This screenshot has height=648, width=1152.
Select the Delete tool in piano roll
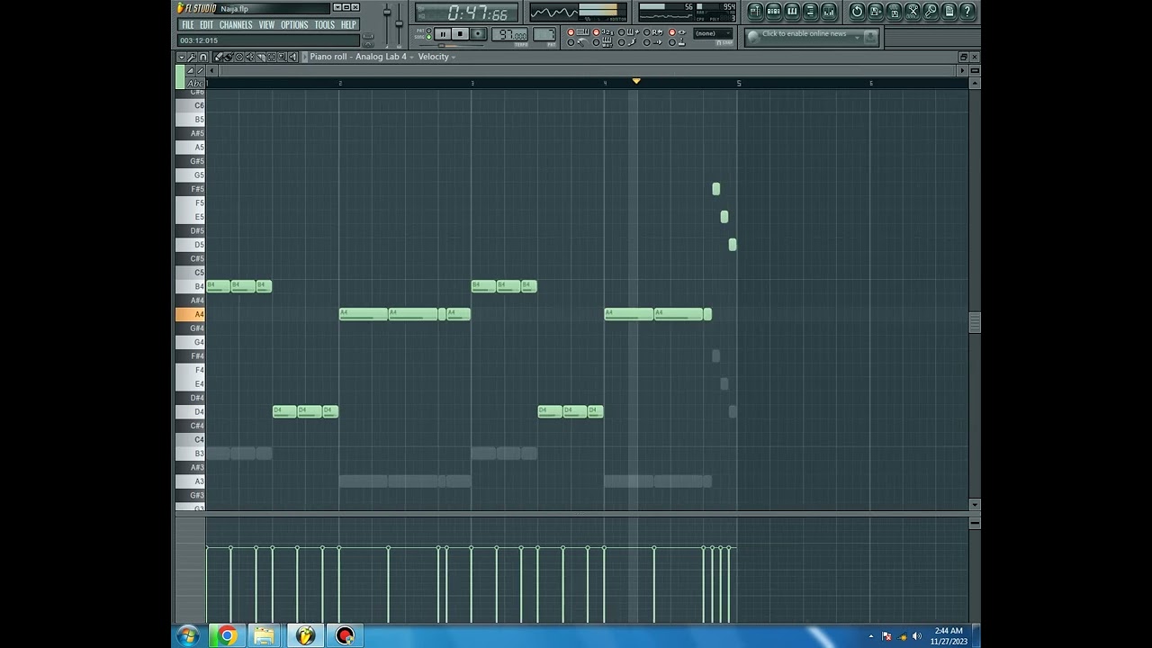click(239, 57)
